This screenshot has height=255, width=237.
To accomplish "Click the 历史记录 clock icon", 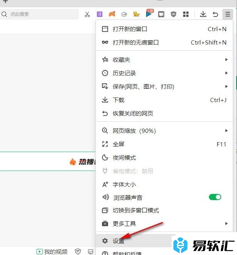I will (105, 73).
